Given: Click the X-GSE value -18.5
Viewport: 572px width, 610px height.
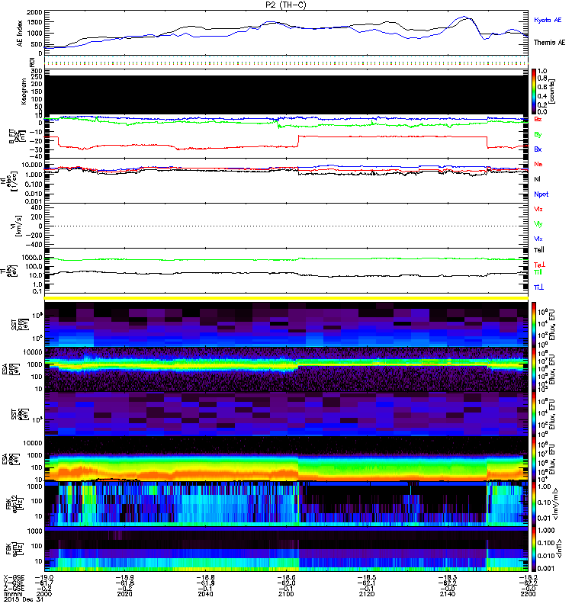Looking at the screenshot, I should pyautogui.click(x=367, y=577).
